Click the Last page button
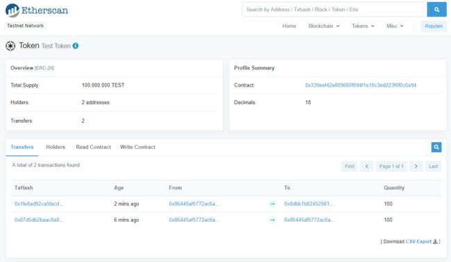Image resolution: width=451 pixels, height=262 pixels. click(x=433, y=166)
